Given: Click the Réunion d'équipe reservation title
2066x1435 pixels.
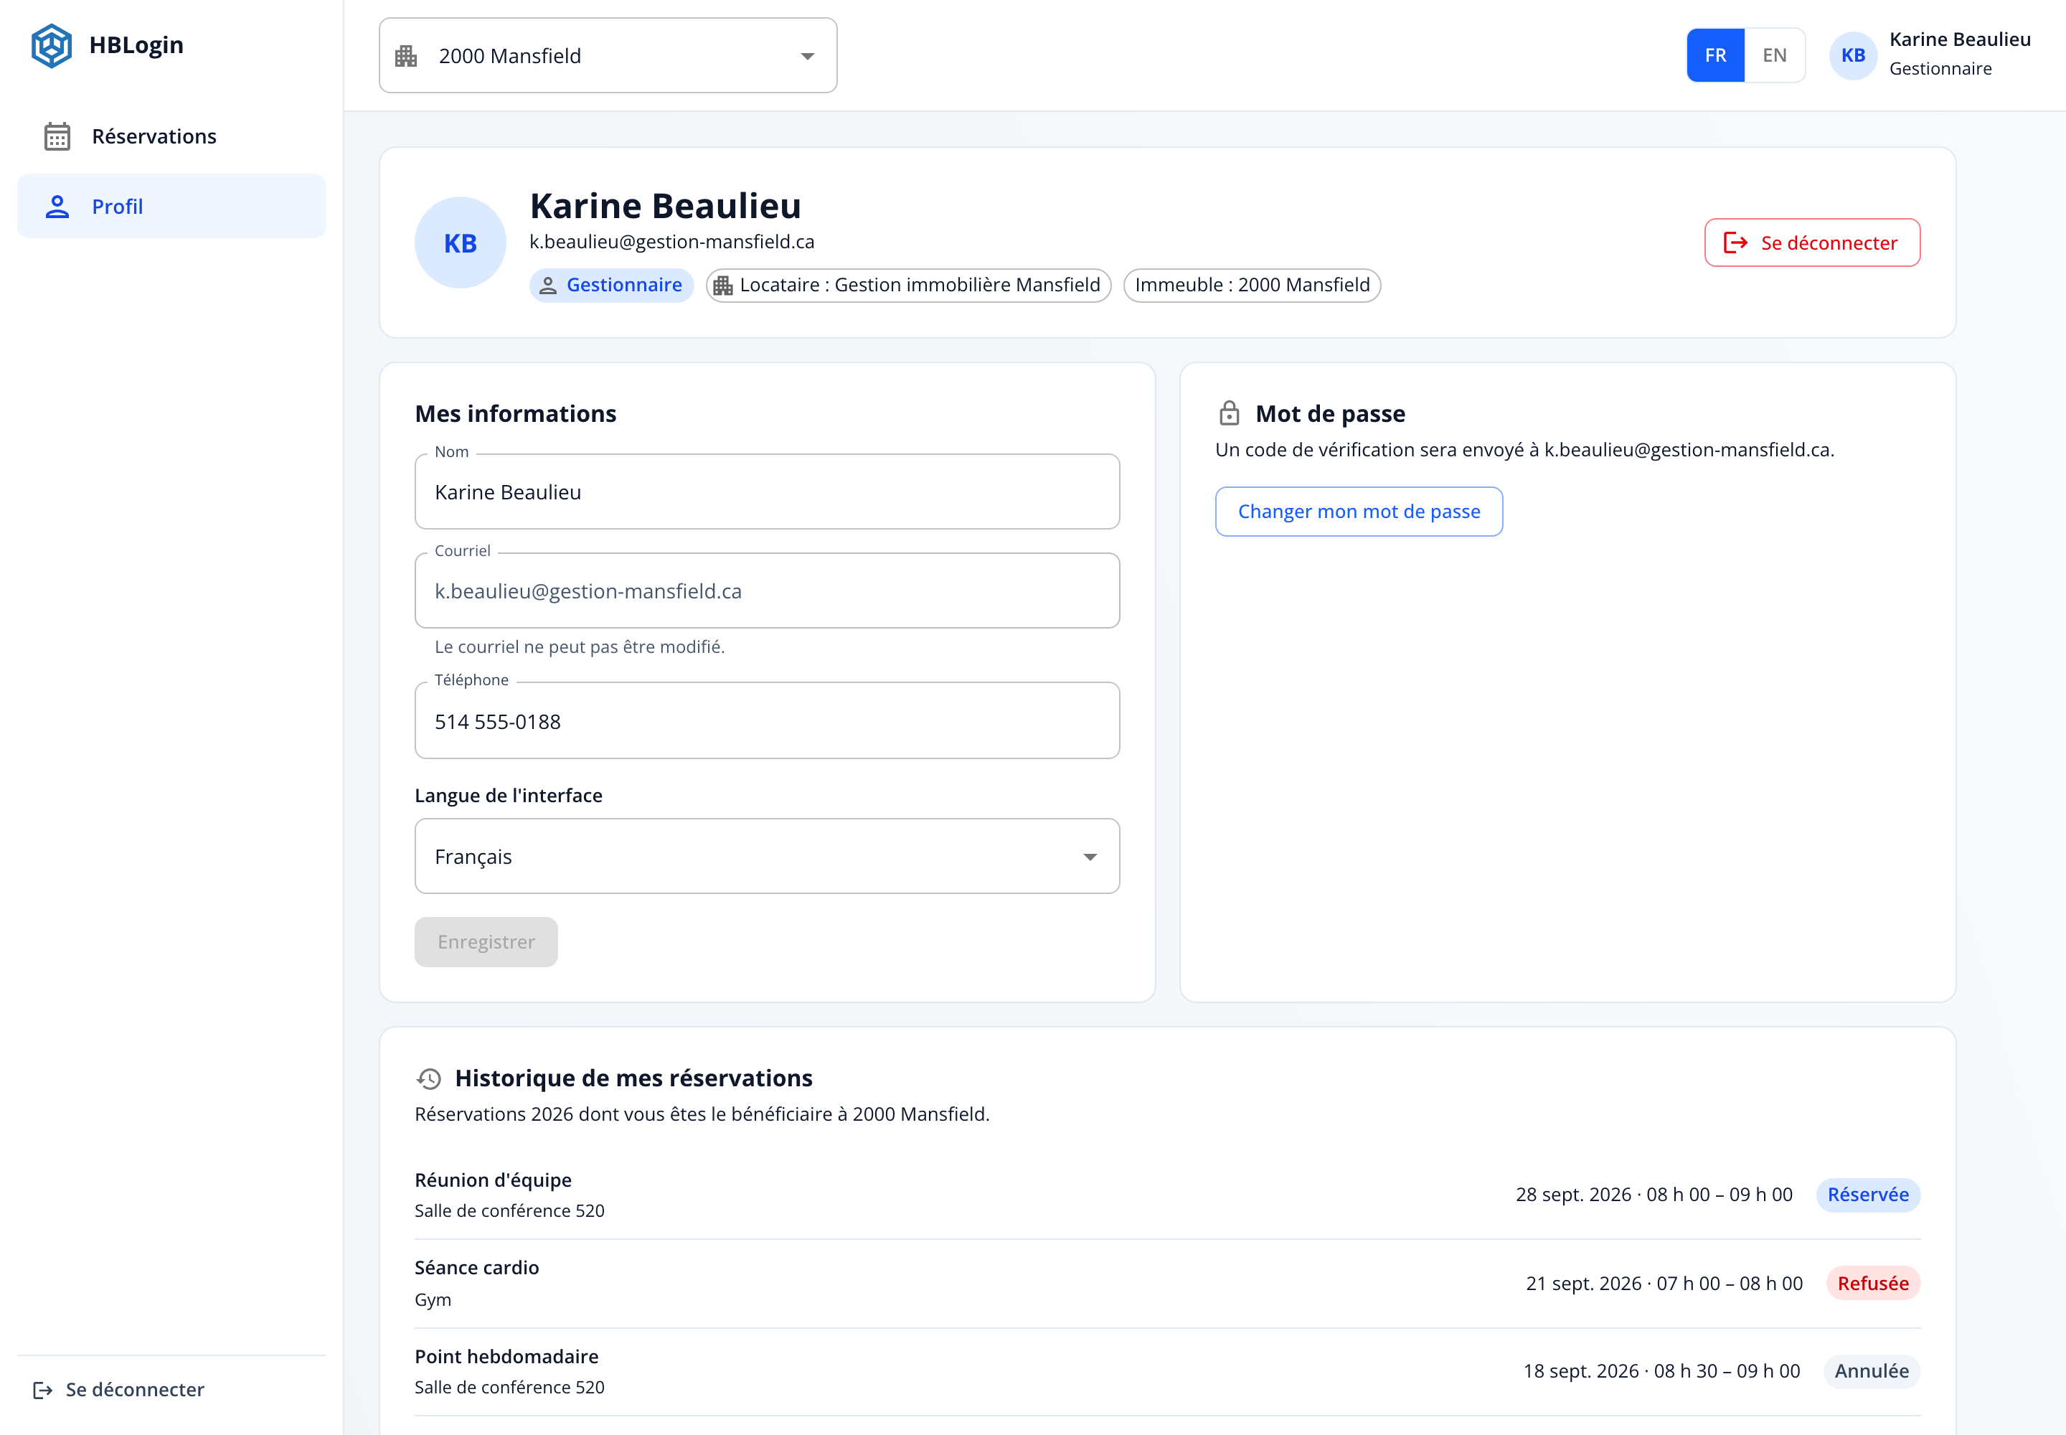Looking at the screenshot, I should (x=493, y=1180).
